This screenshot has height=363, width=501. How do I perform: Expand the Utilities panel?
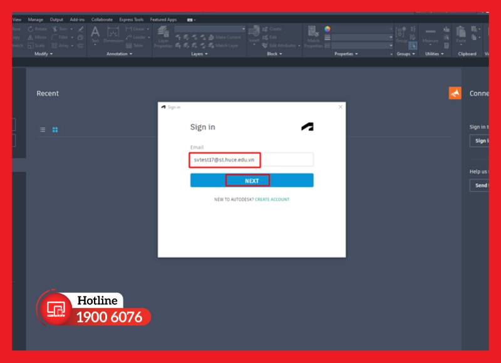434,54
